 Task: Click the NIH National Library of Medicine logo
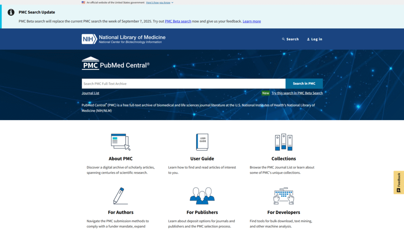coord(123,39)
